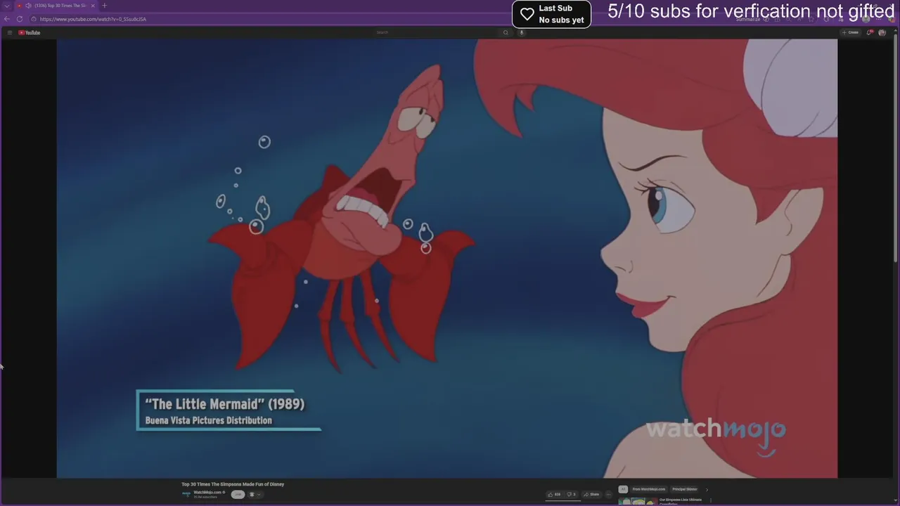Screen dimensions: 900x506
Task: Open the 'Our Simpsons Lists Ultimate' video title
Action: point(681,500)
